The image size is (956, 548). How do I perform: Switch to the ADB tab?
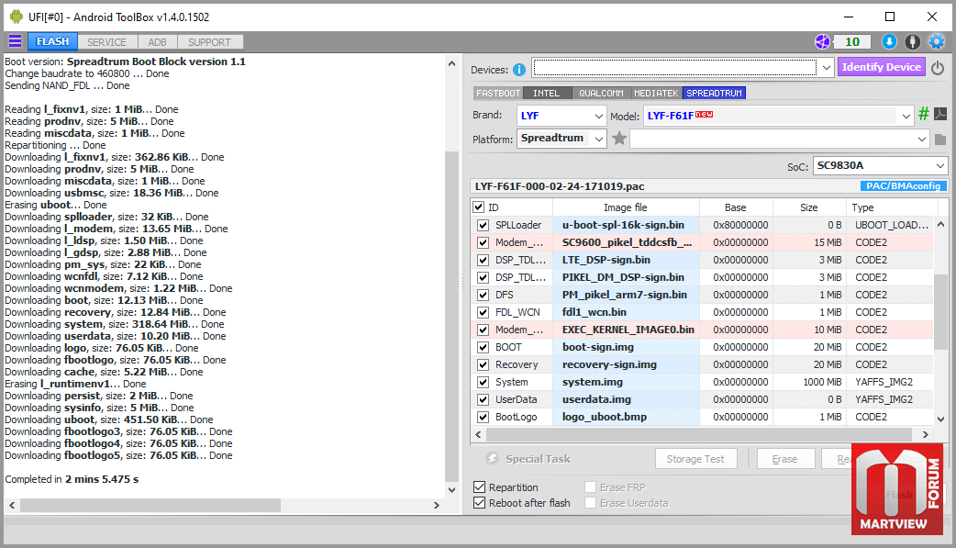[x=157, y=42]
